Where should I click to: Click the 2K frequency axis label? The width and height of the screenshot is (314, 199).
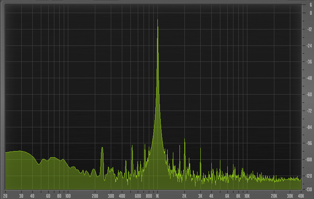[x=184, y=196]
